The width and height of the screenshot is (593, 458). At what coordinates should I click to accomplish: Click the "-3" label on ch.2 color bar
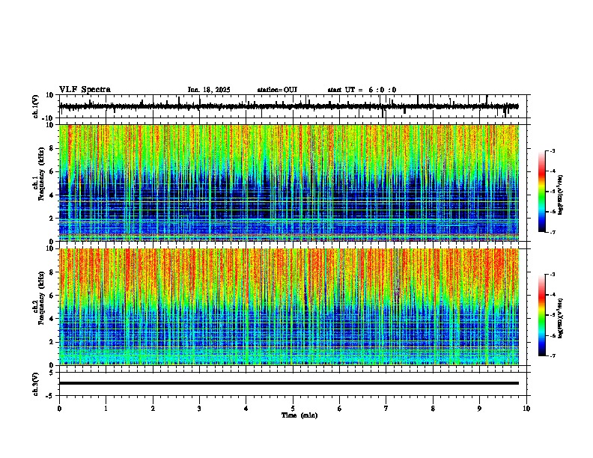(x=552, y=275)
